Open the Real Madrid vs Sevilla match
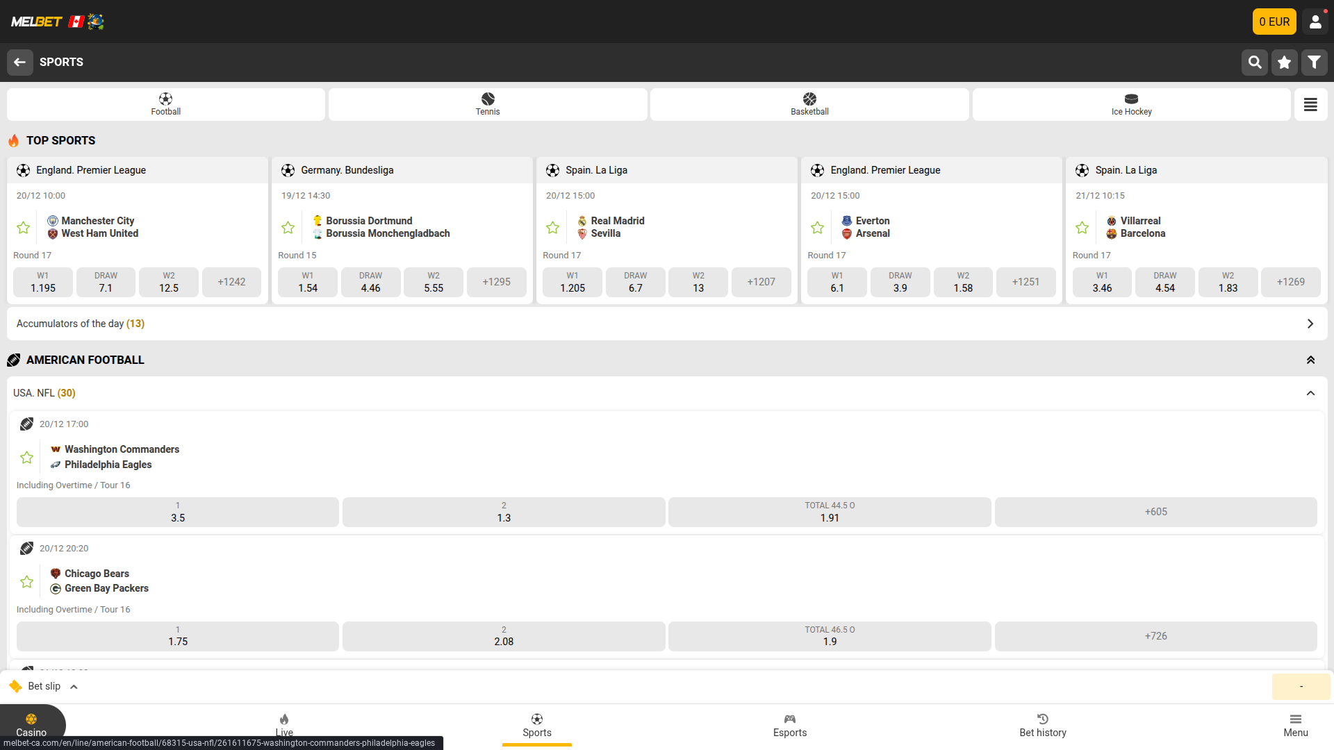This screenshot has height=750, width=1334. pyautogui.click(x=617, y=227)
